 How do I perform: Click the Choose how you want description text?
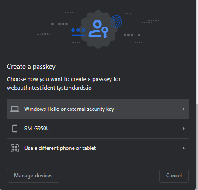point(64,79)
